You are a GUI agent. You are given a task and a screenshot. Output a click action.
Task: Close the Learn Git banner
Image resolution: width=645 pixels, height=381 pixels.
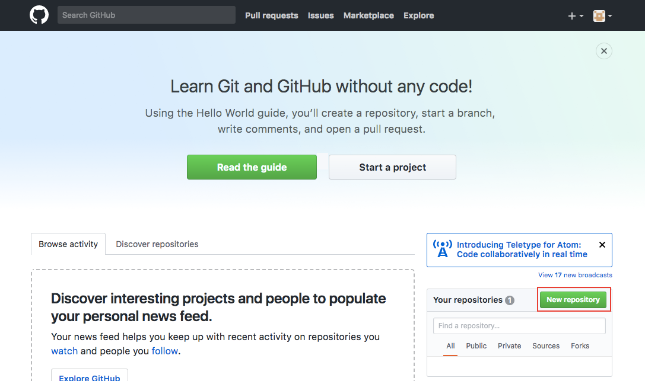pyautogui.click(x=603, y=51)
